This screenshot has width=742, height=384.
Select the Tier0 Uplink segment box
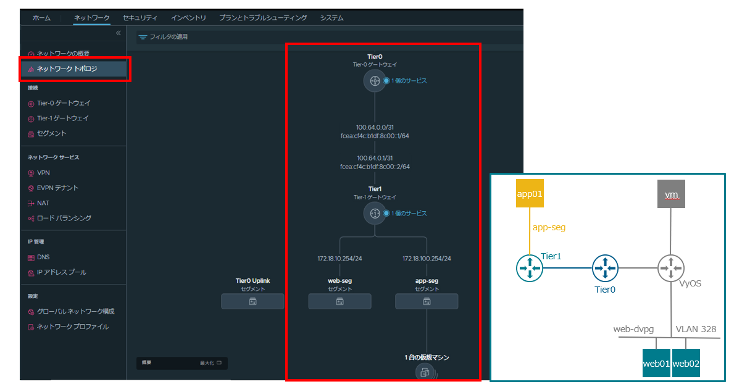[252, 301]
